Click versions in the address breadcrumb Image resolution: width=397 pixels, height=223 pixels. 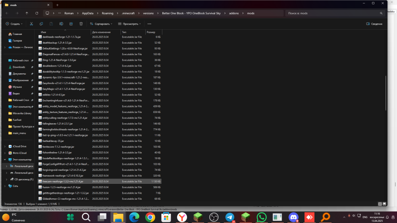148,13
